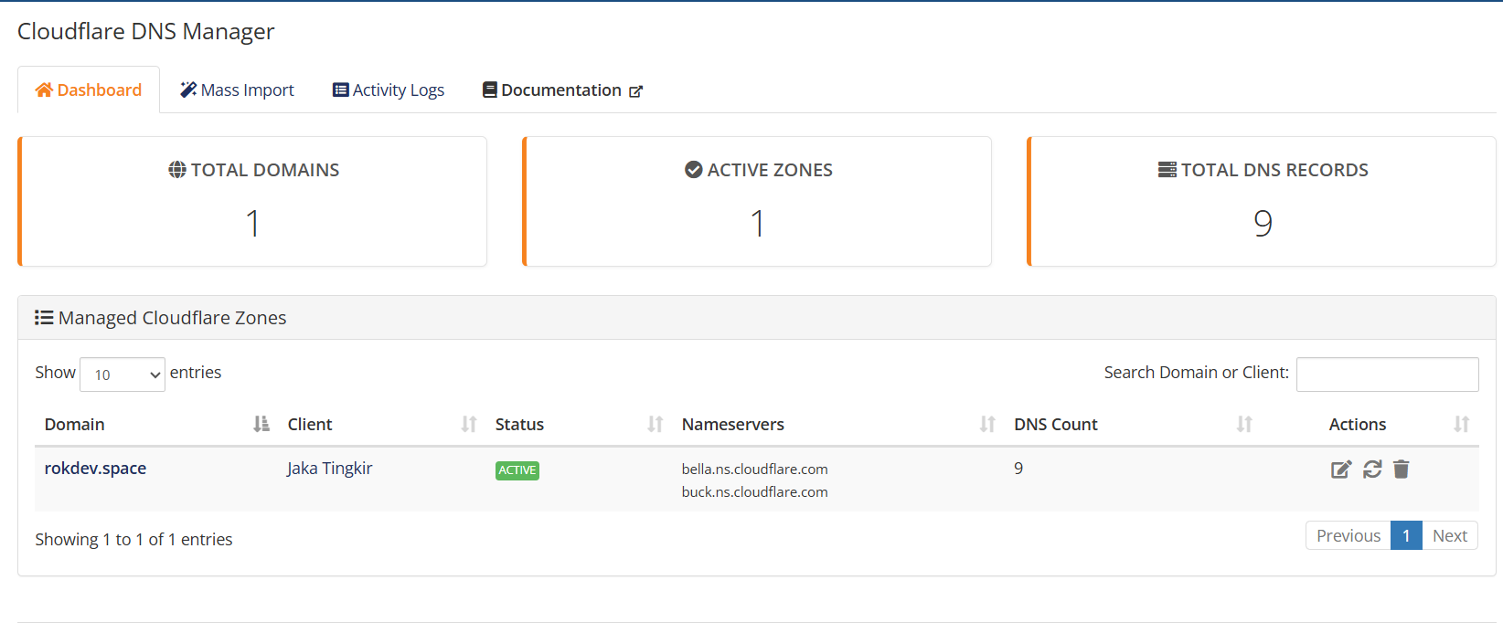Sort table by Status column arrows
This screenshot has width=1503, height=633.
click(x=655, y=424)
